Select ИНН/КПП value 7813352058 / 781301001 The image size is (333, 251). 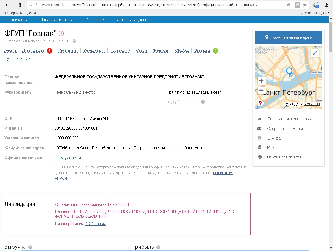point(76,128)
